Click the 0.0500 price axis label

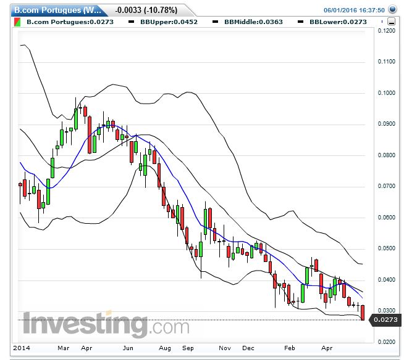[x=387, y=248]
